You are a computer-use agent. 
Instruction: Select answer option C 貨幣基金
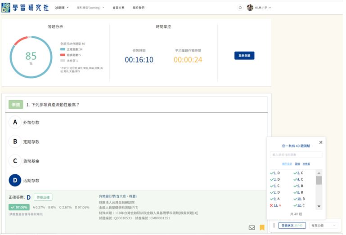(15, 161)
